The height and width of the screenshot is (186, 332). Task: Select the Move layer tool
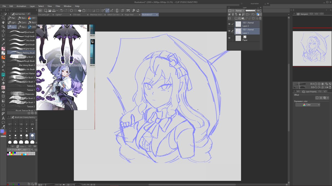[3, 31]
